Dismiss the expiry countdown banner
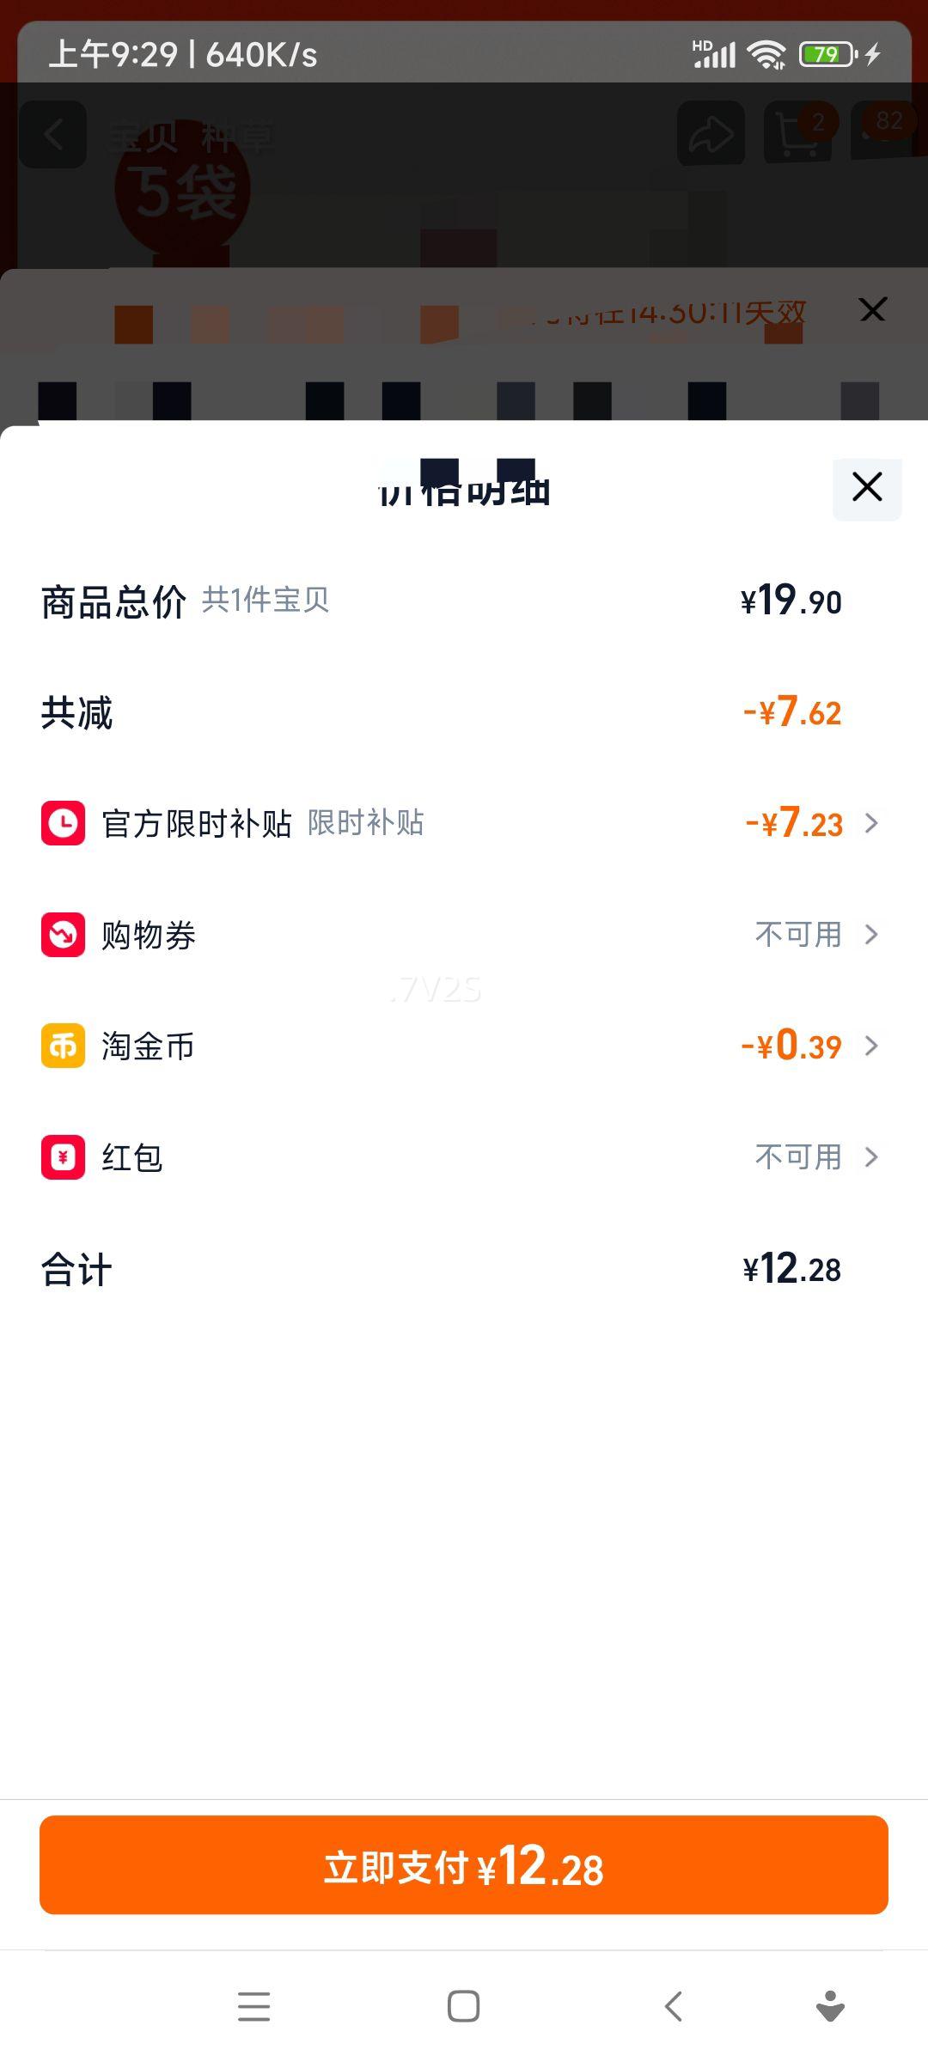The height and width of the screenshot is (2062, 928). click(873, 310)
